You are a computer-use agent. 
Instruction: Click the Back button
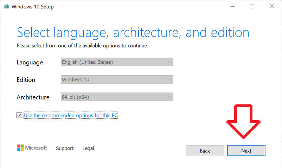[x=205, y=150]
